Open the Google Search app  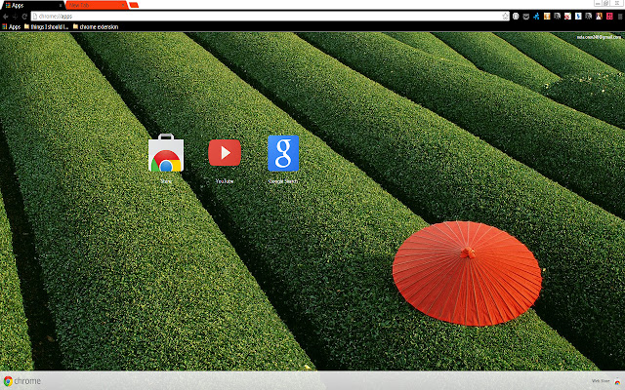[283, 153]
